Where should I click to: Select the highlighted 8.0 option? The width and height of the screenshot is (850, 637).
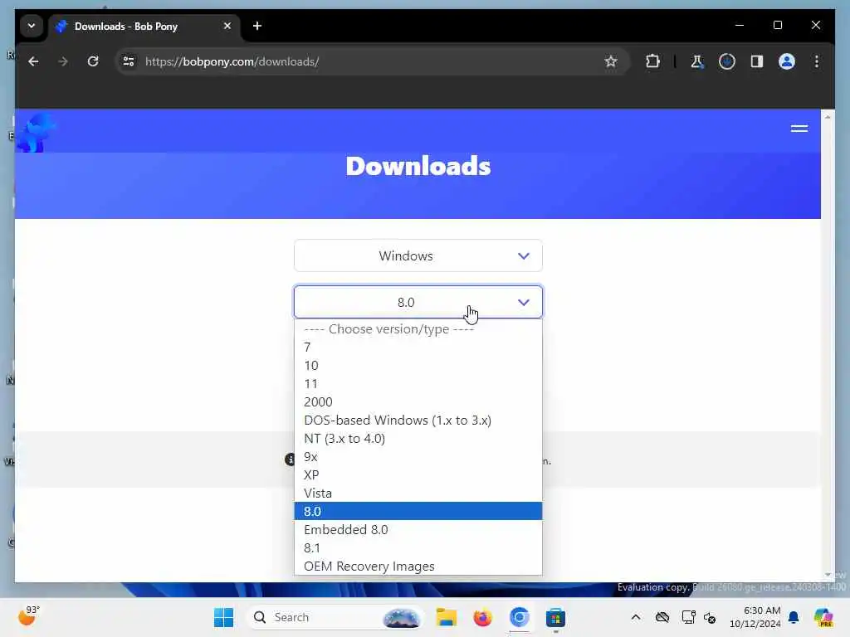[x=418, y=511]
